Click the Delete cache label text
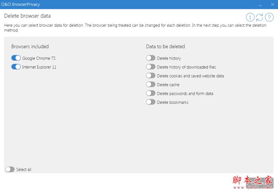 [168, 85]
